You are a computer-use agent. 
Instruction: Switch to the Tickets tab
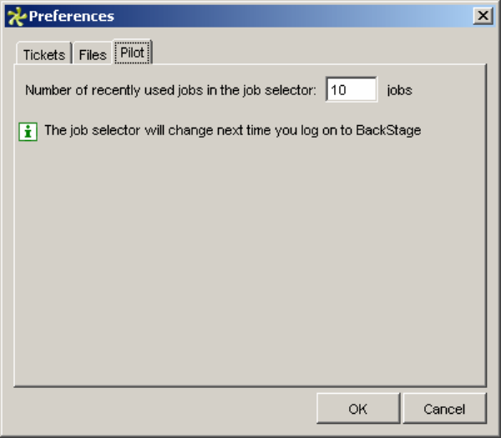[x=43, y=55]
